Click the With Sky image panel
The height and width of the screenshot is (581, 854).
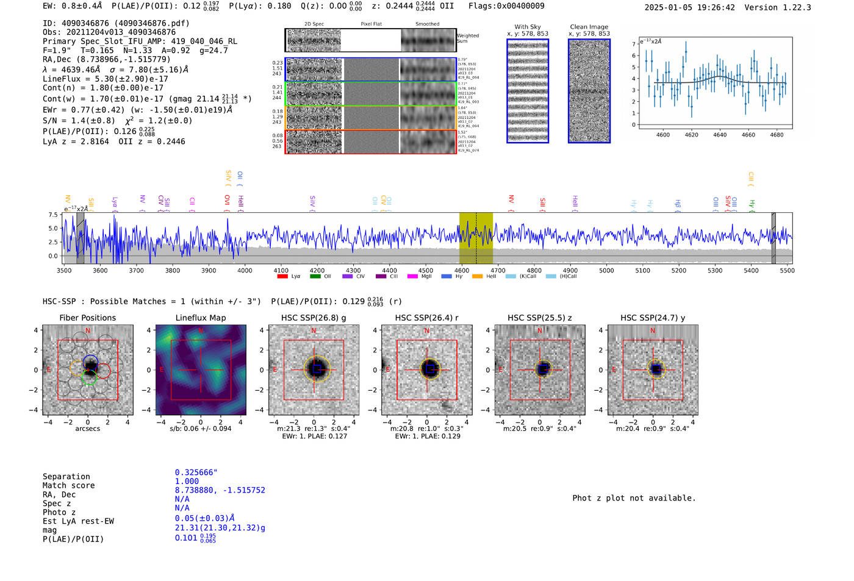click(x=528, y=91)
